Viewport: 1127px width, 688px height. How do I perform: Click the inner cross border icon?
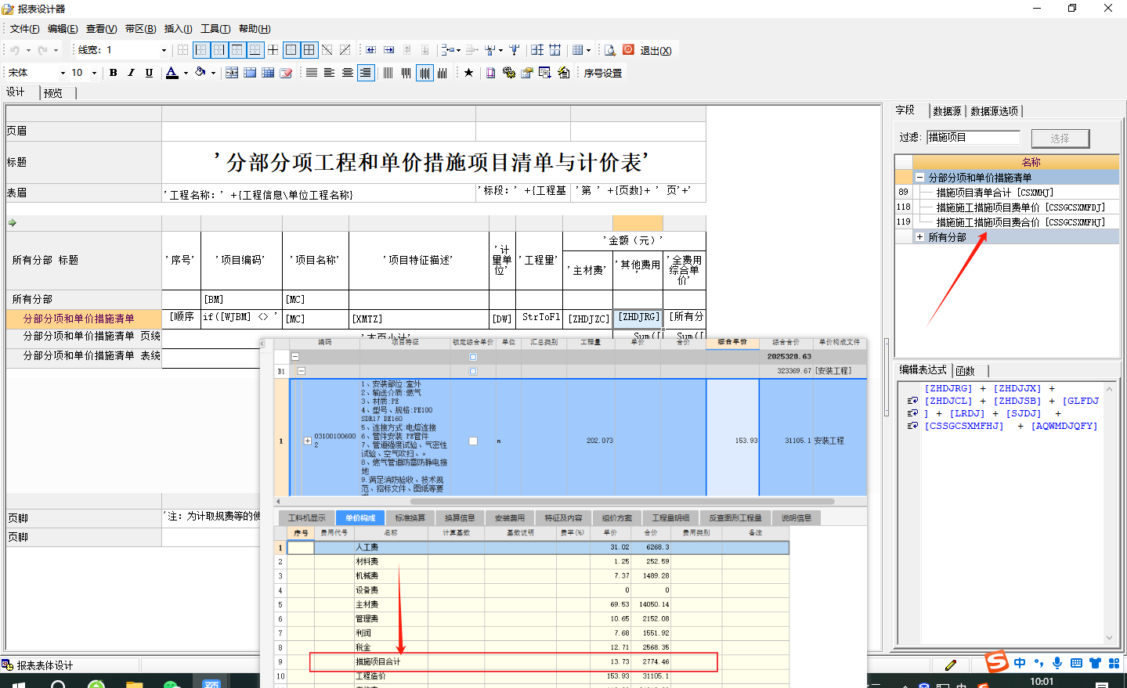273,50
